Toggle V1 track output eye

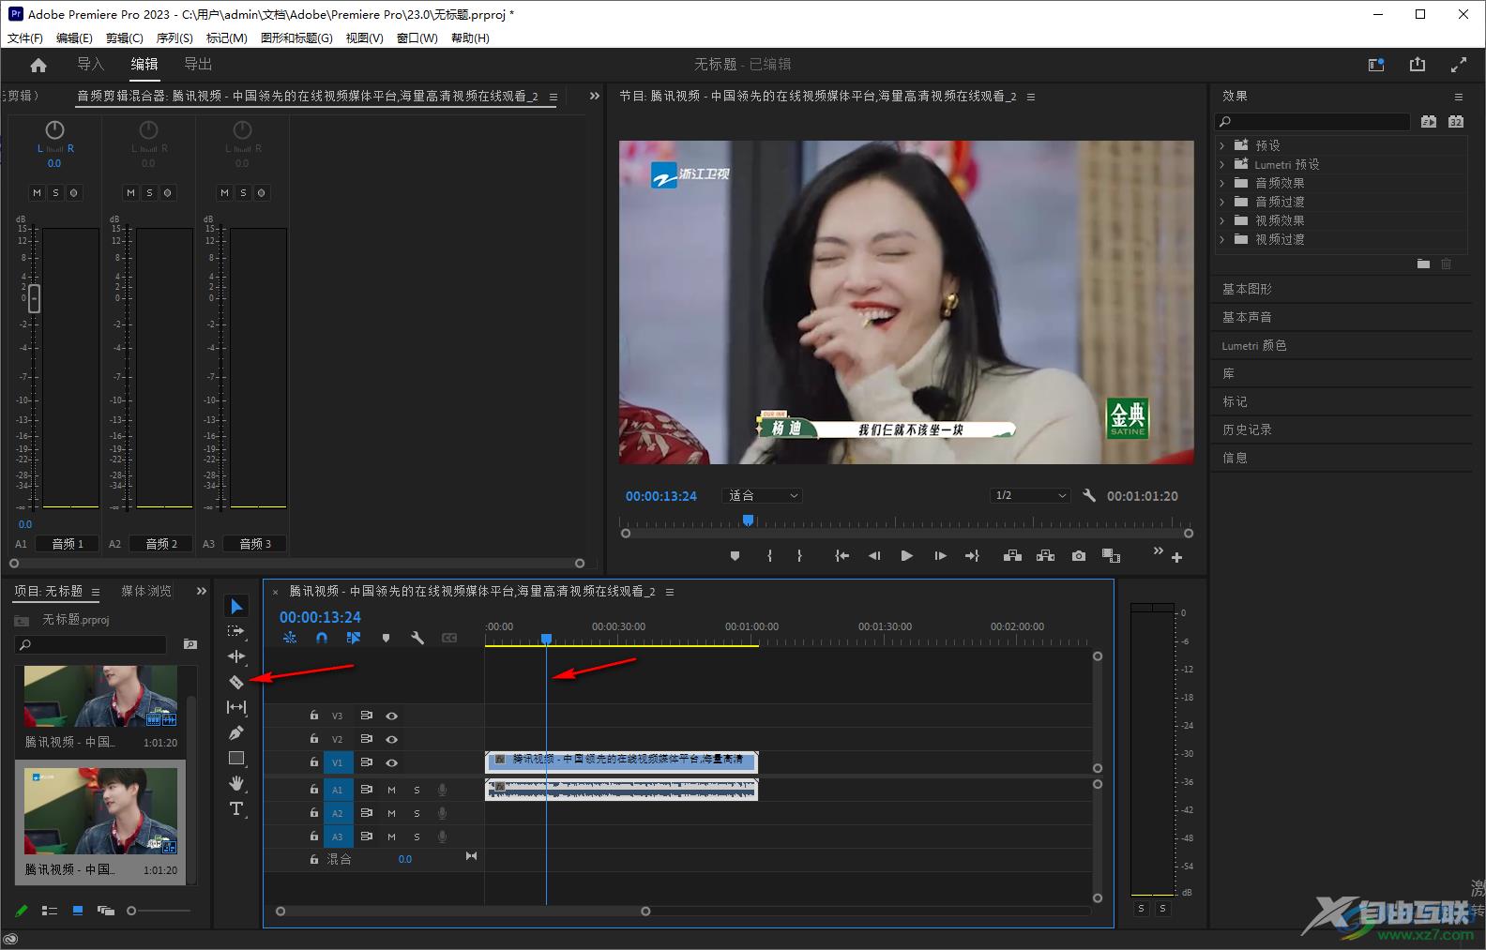(x=392, y=762)
